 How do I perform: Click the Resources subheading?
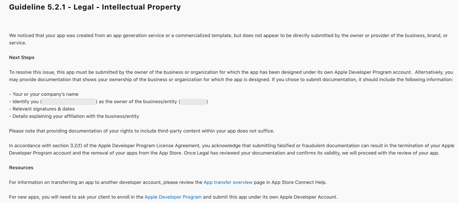21,167
